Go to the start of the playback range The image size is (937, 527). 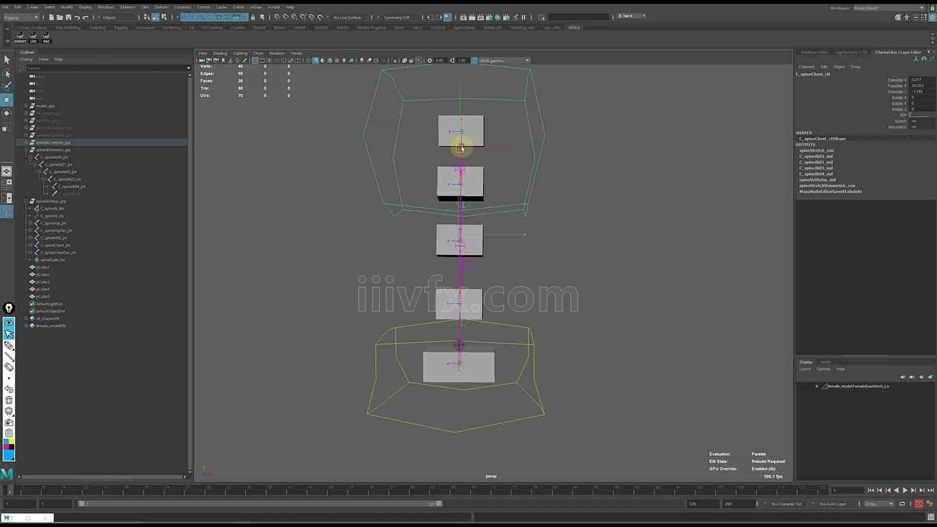point(871,491)
